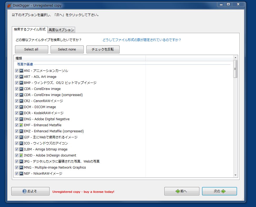Viewport: 256px width, 207px height.
Task: Select the ILBM - Amiga bitmap image text
Action: pos(46,149)
